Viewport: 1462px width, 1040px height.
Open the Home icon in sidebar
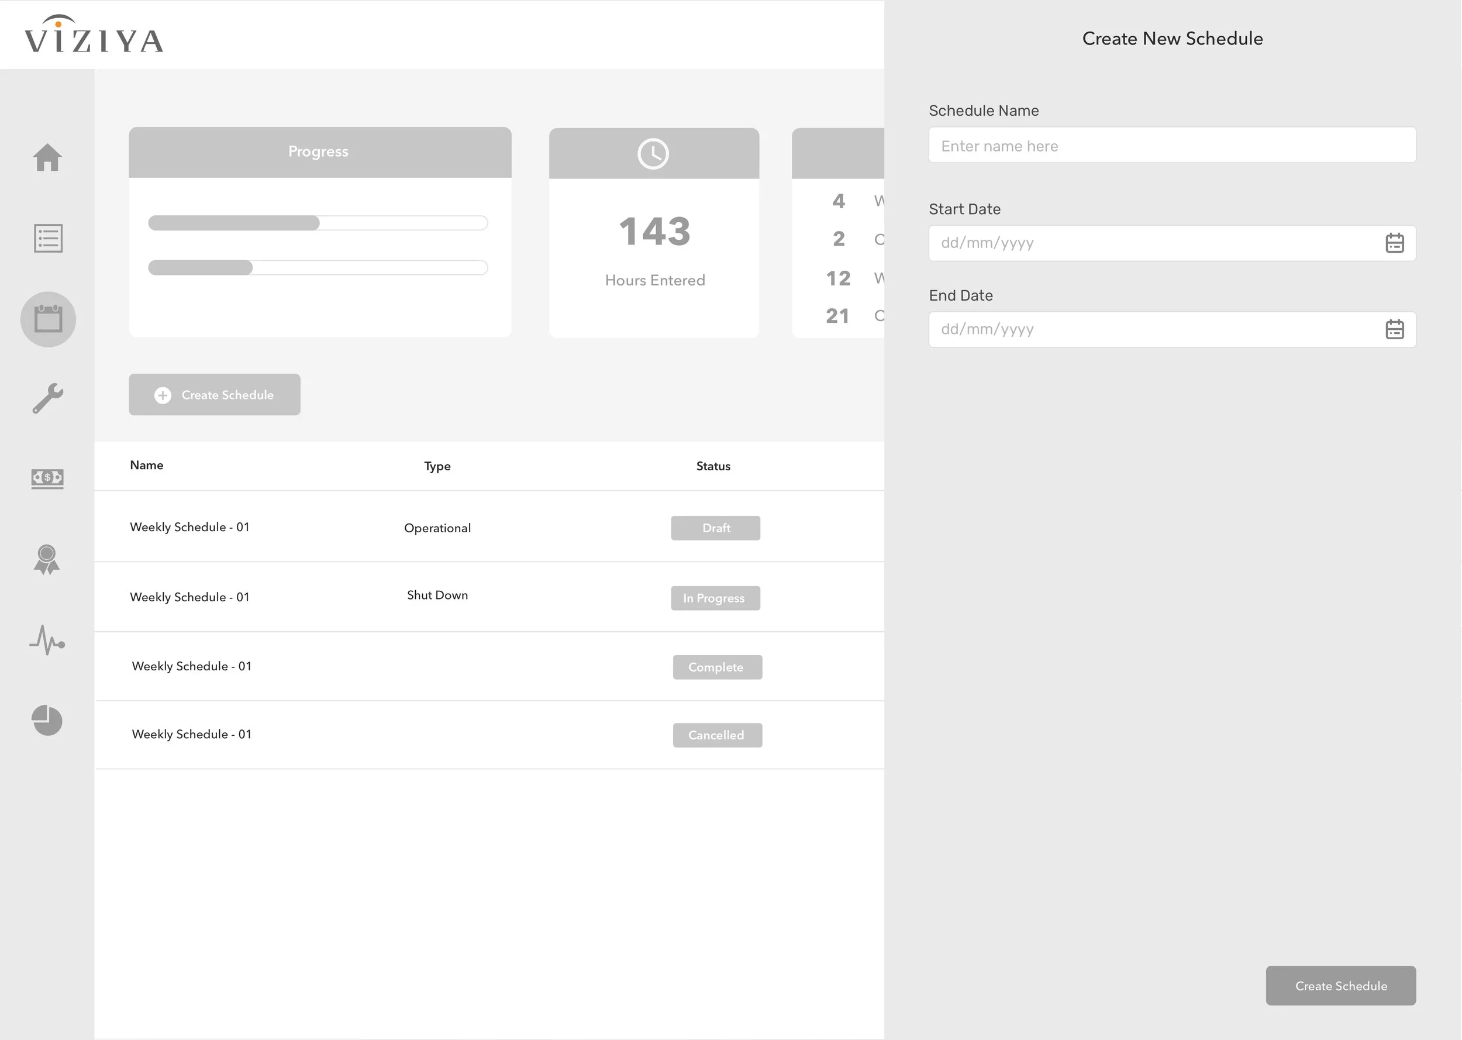pyautogui.click(x=47, y=157)
